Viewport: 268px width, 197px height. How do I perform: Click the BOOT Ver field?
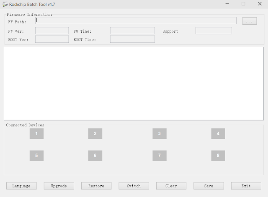52,39
